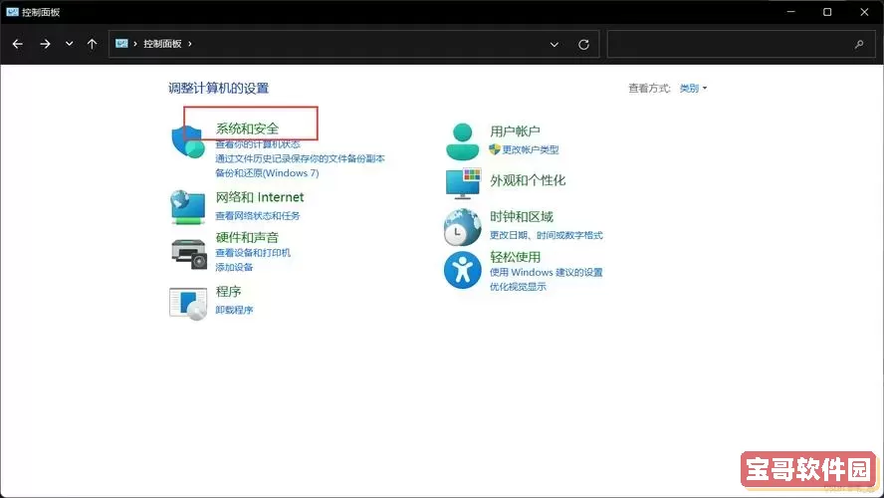Open the 类别 view-by dropdown
884x498 pixels.
click(x=693, y=88)
